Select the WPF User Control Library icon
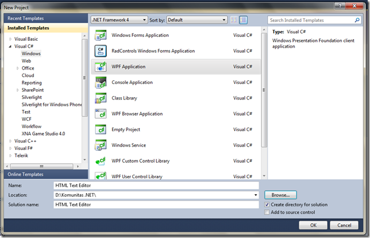 point(101,175)
